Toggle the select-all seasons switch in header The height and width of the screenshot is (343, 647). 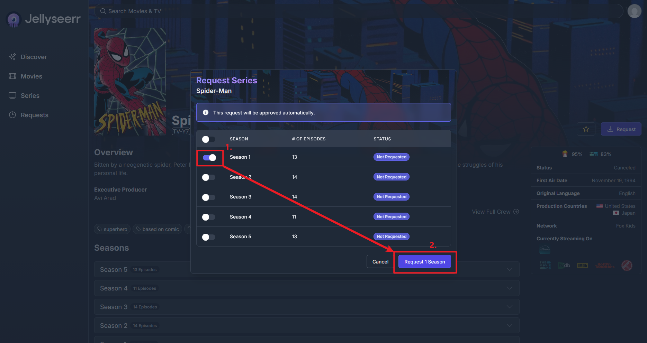pos(209,139)
